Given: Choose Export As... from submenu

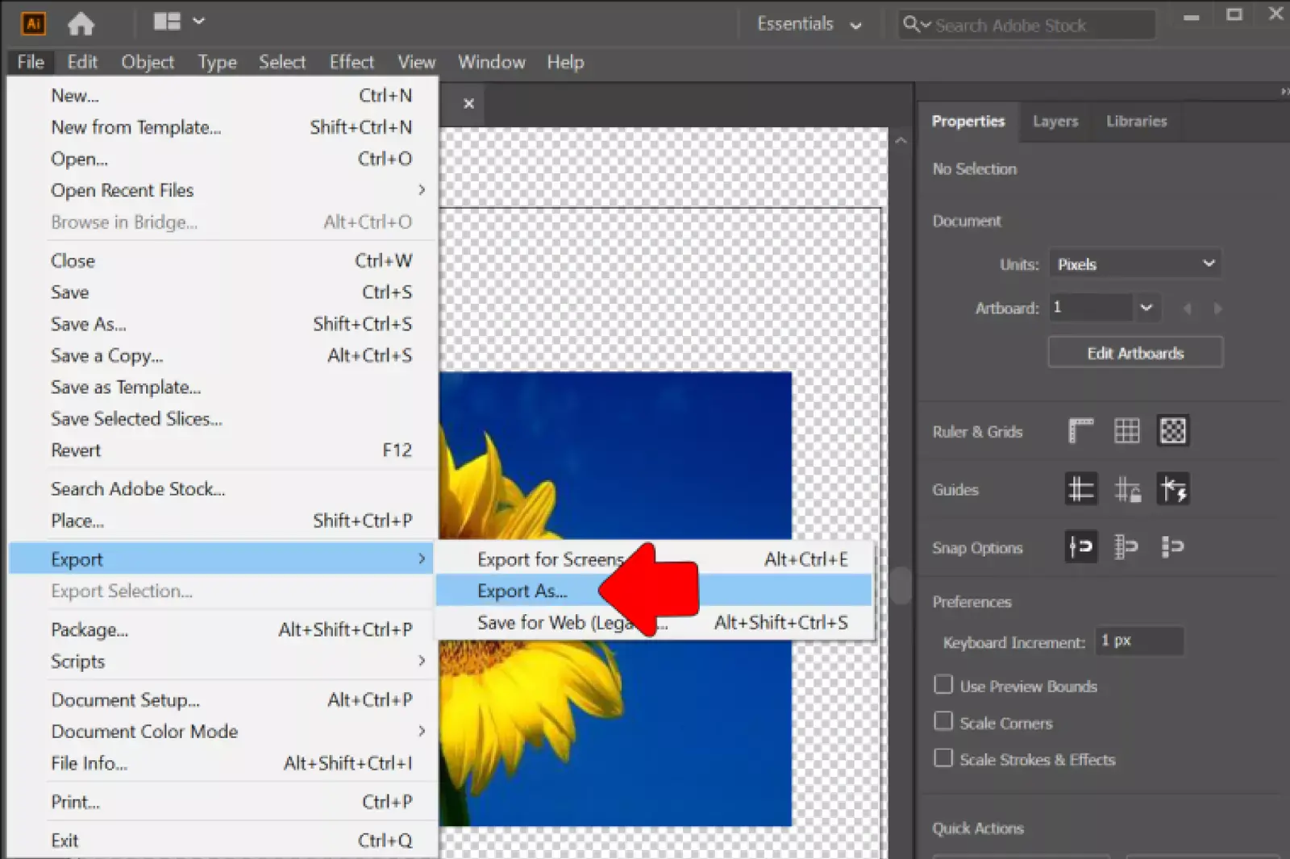Looking at the screenshot, I should click(655, 591).
